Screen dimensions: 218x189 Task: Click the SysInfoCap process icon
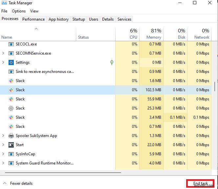[11, 154]
